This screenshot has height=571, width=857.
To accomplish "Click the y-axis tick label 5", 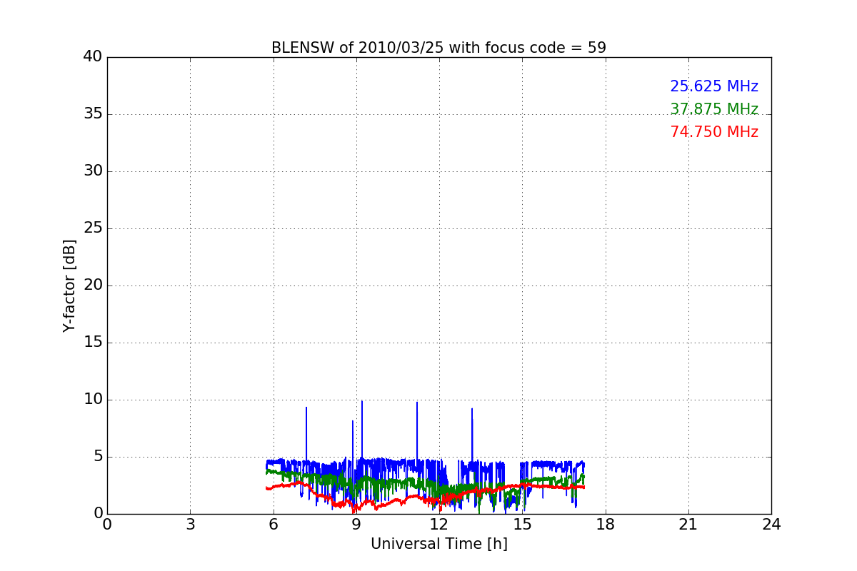I will (x=98, y=457).
